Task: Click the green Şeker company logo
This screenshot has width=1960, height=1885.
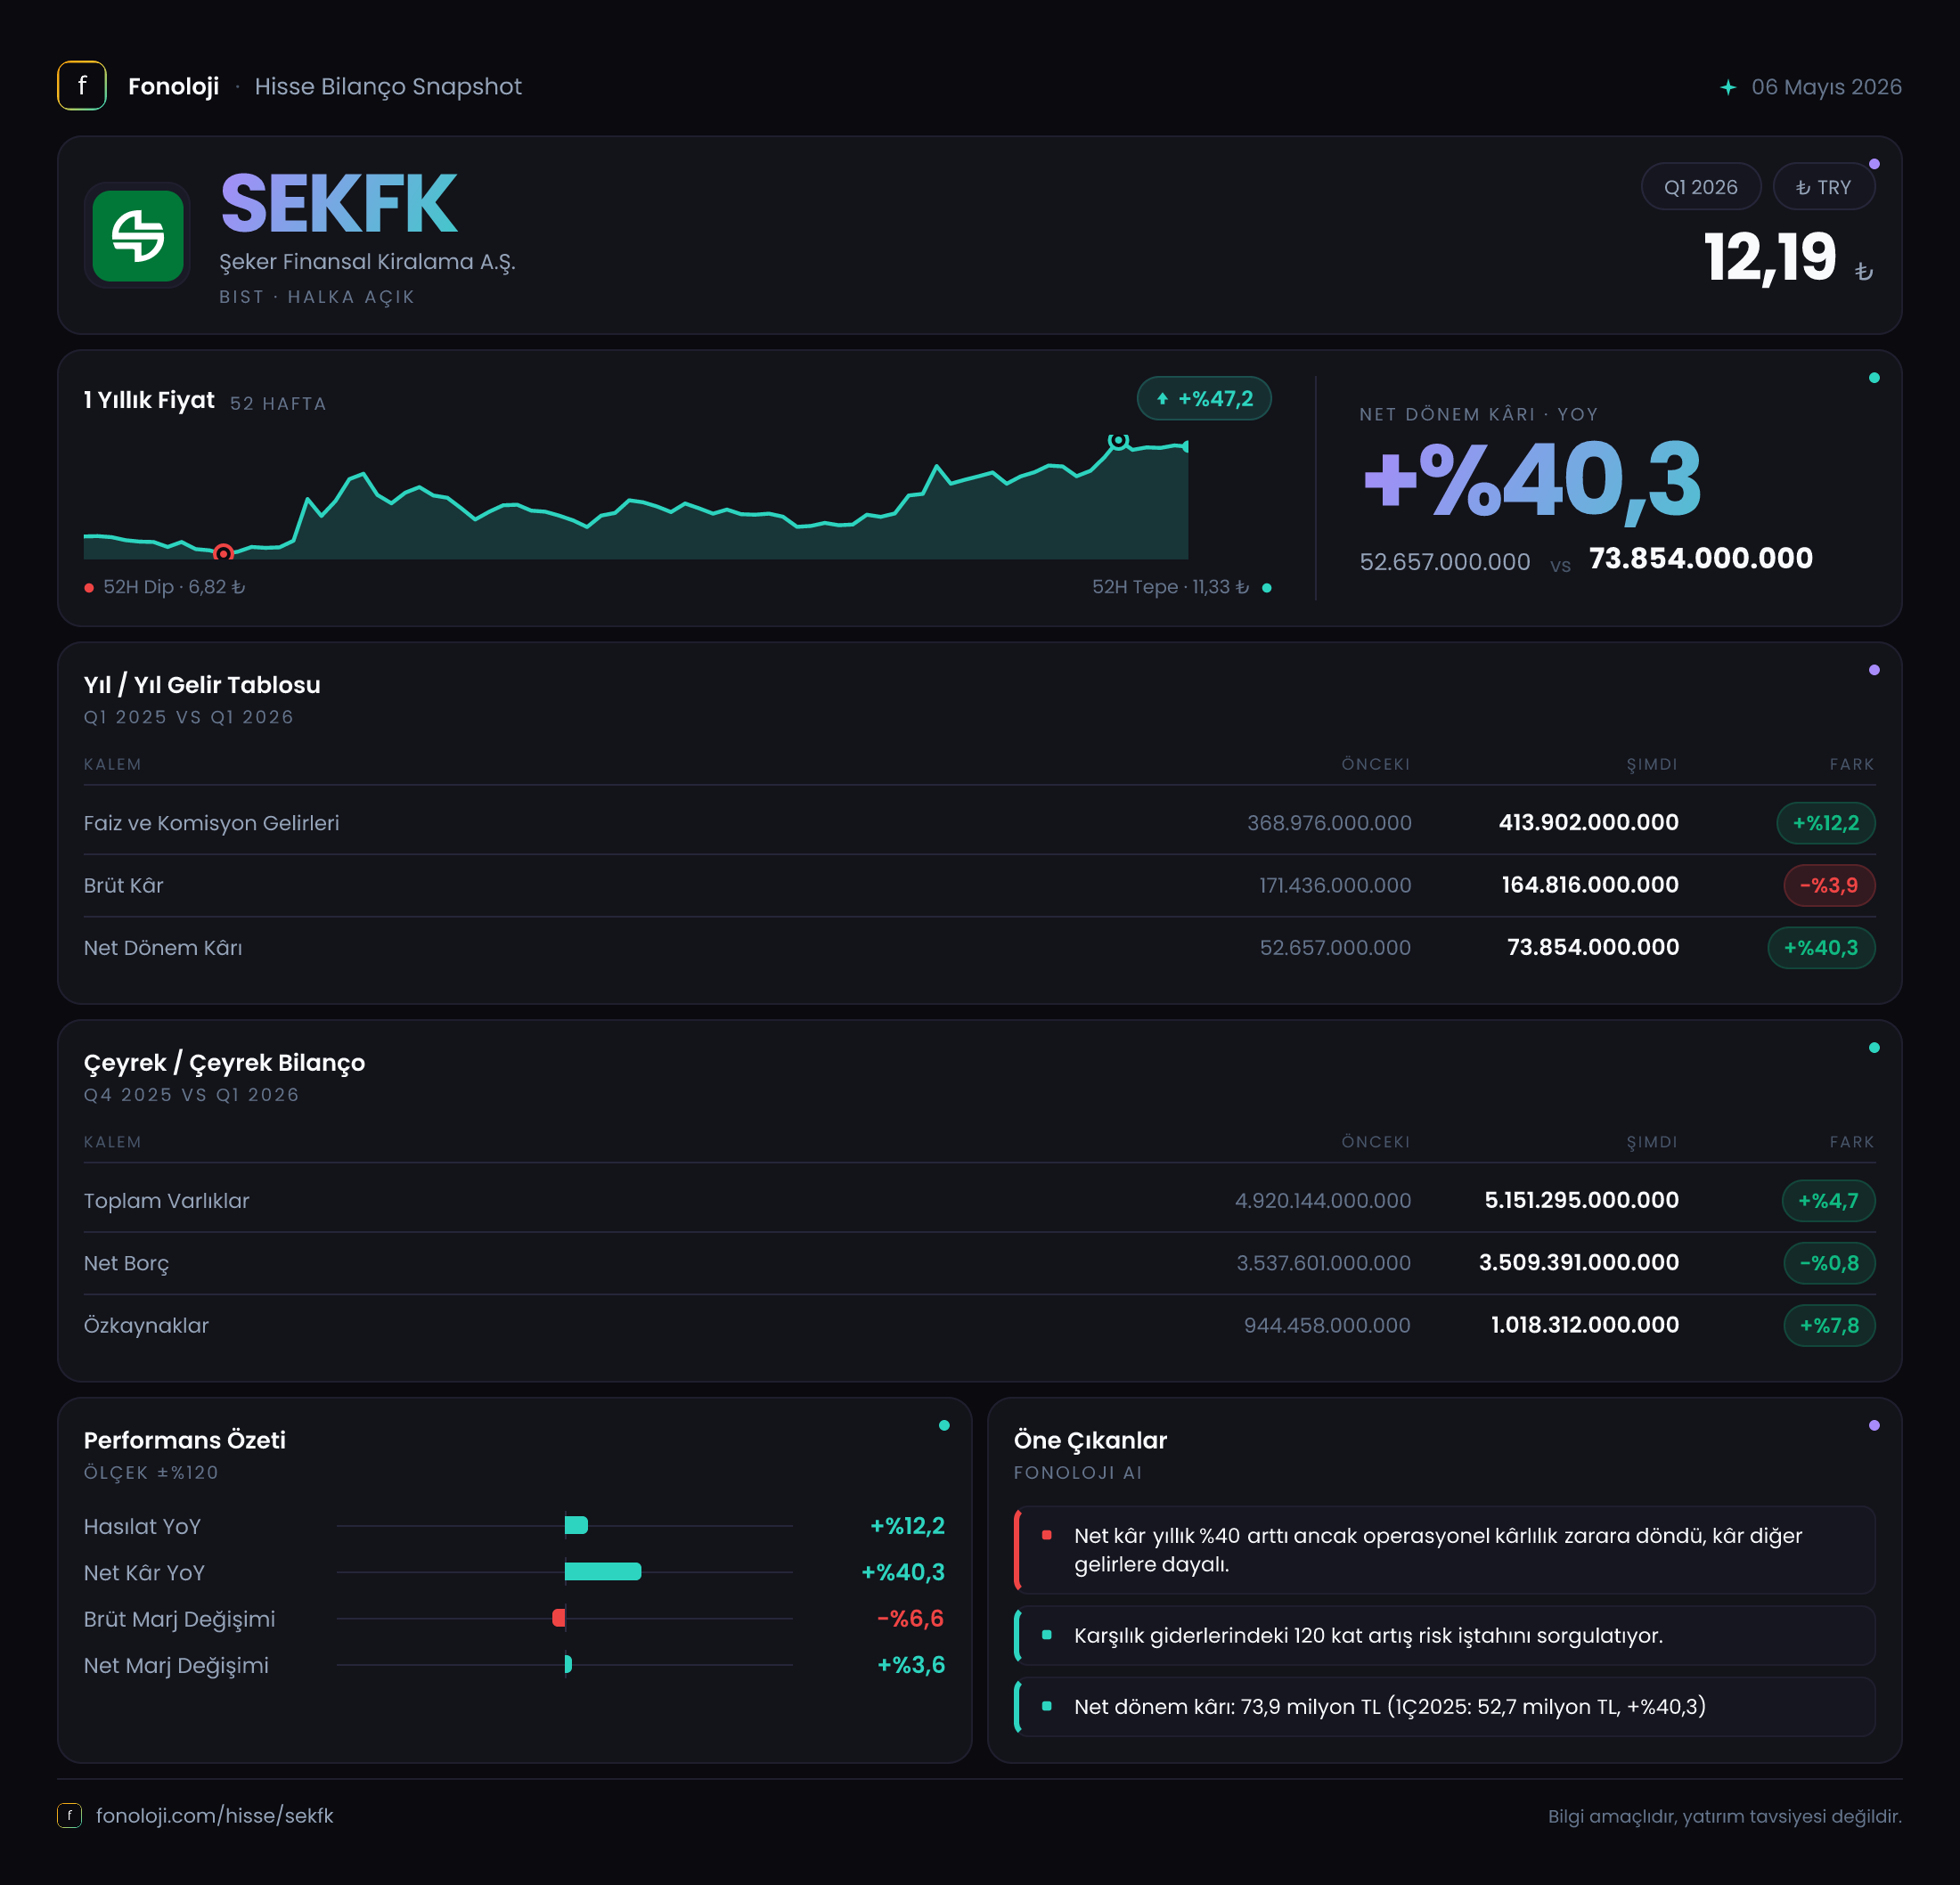Action: click(138, 236)
